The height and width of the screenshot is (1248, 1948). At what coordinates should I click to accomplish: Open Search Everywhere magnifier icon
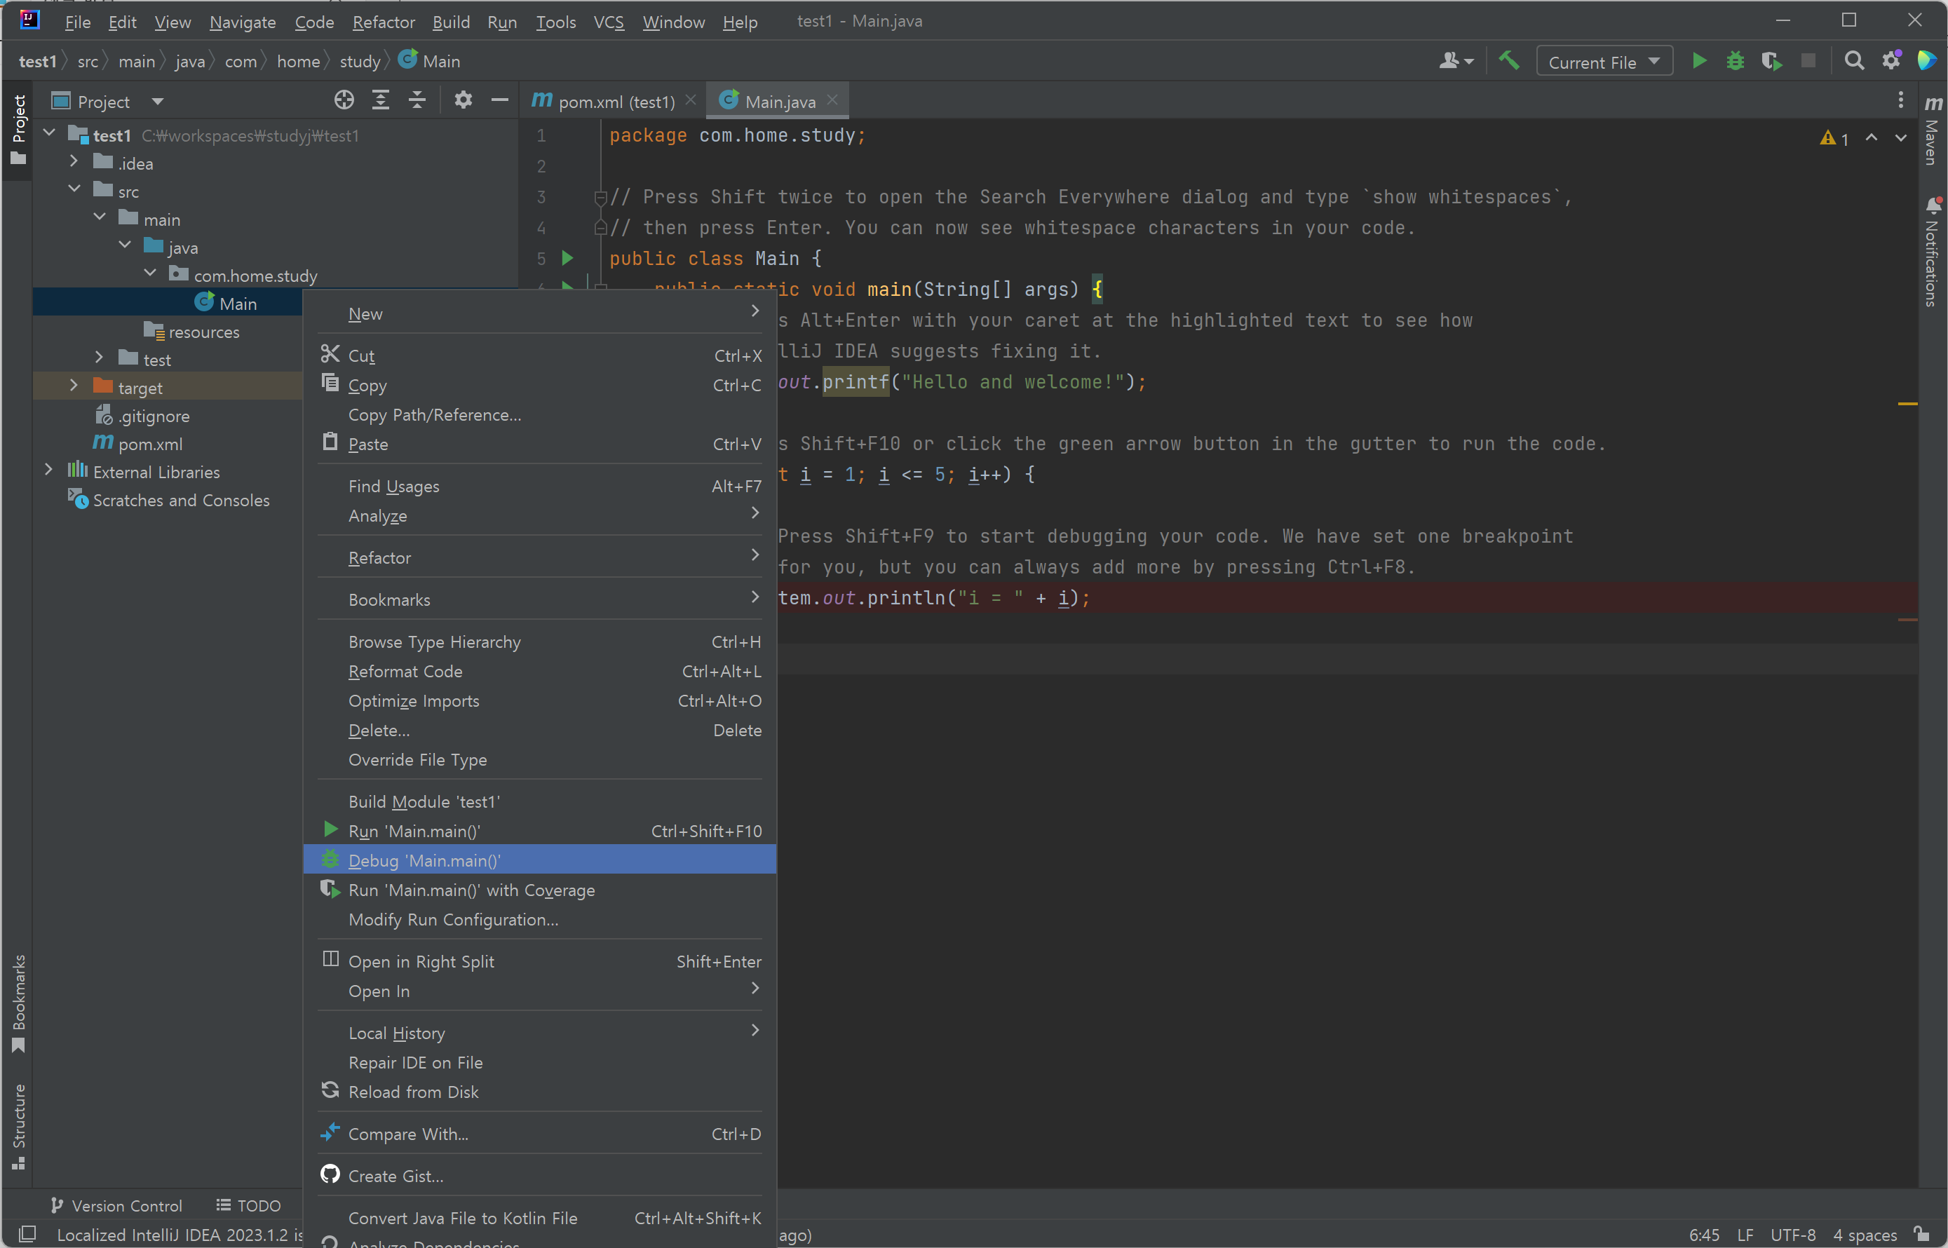pyautogui.click(x=1854, y=62)
